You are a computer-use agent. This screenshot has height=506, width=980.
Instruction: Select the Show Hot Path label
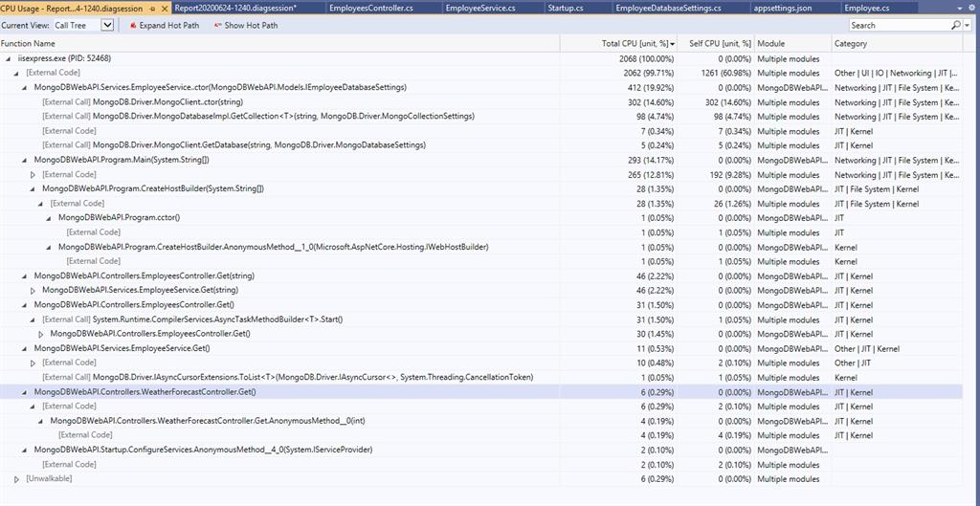coord(251,26)
